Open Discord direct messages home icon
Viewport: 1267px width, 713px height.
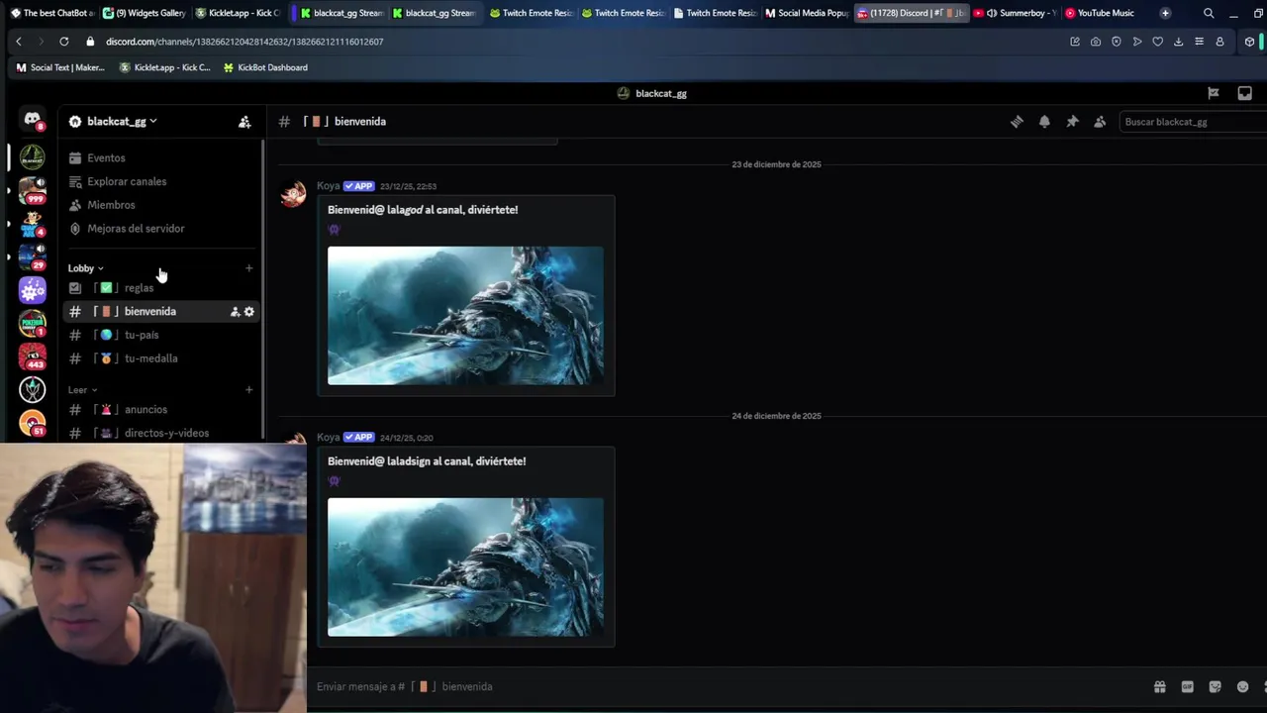32,121
